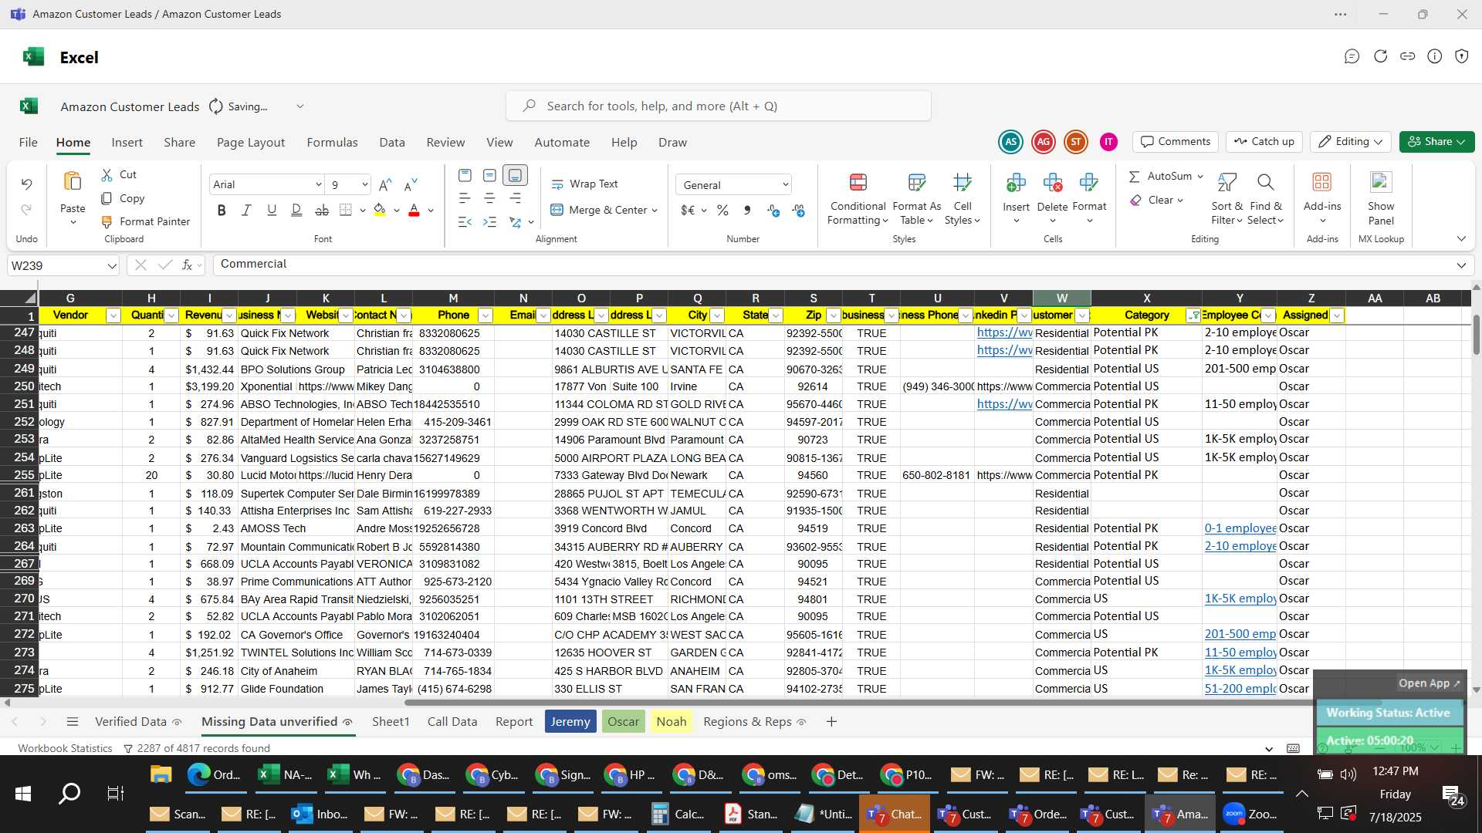
Task: Click the fill color yellow swatch
Action: pyautogui.click(x=380, y=211)
